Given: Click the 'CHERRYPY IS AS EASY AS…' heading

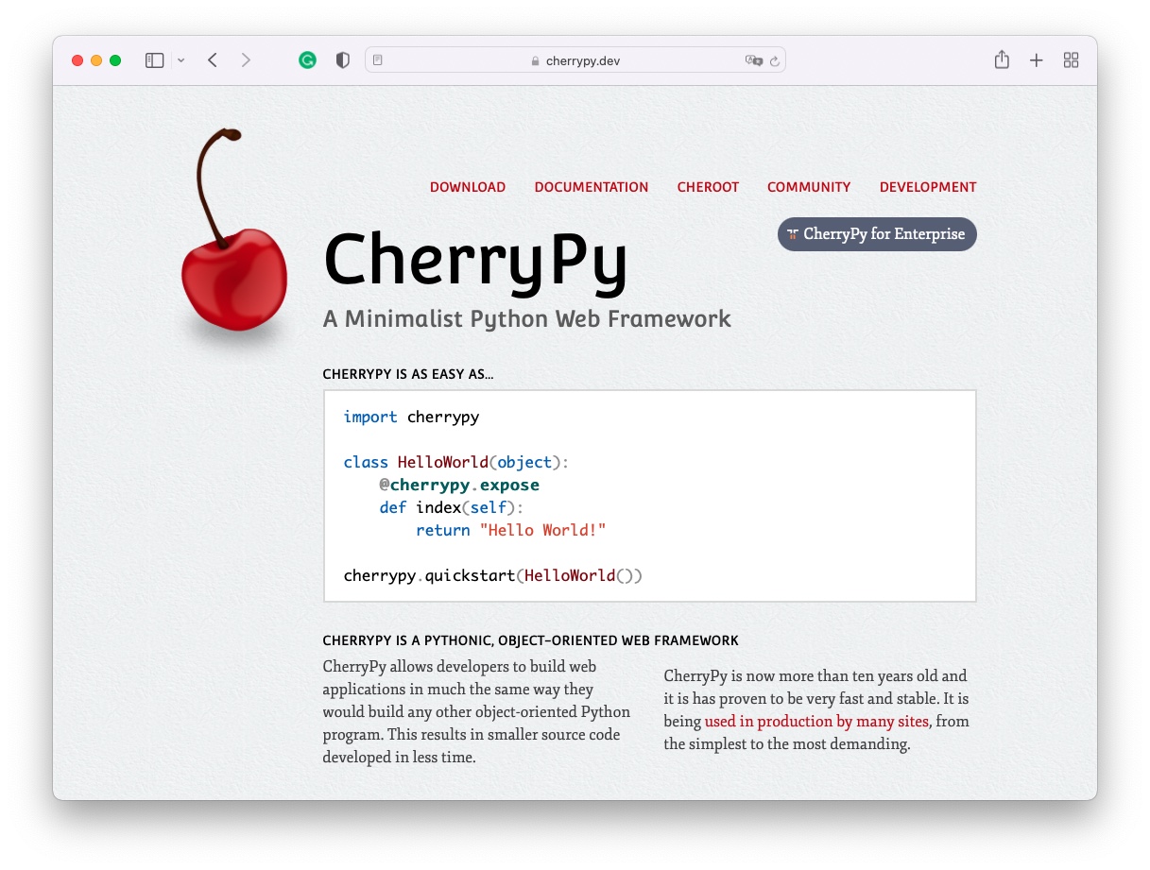Looking at the screenshot, I should 408,374.
